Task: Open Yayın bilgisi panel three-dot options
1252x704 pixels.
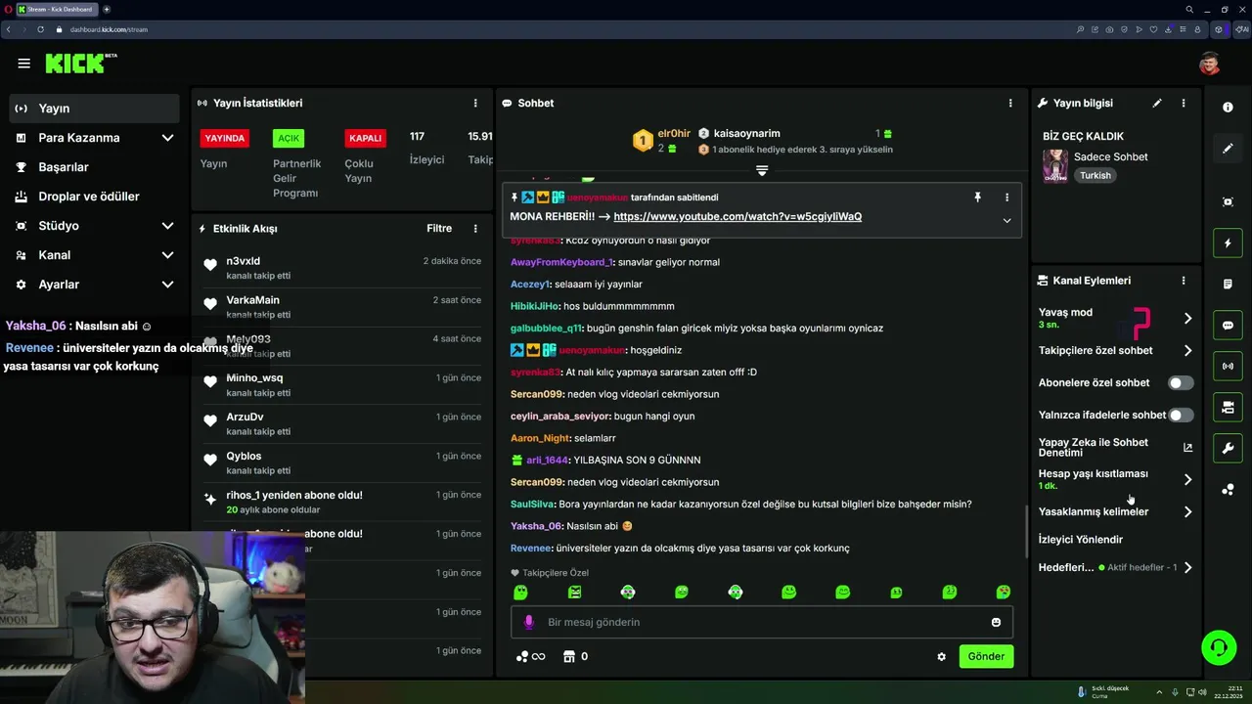Action: coord(1183,103)
